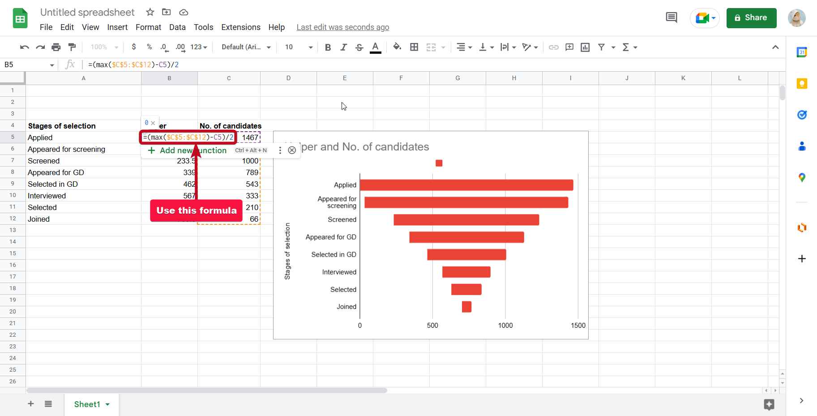Viewport: 817px width, 416px height.
Task: Click Add new function button
Action: point(187,150)
